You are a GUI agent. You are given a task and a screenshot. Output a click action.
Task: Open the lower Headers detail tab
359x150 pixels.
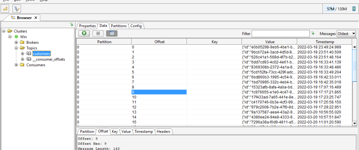164,132
